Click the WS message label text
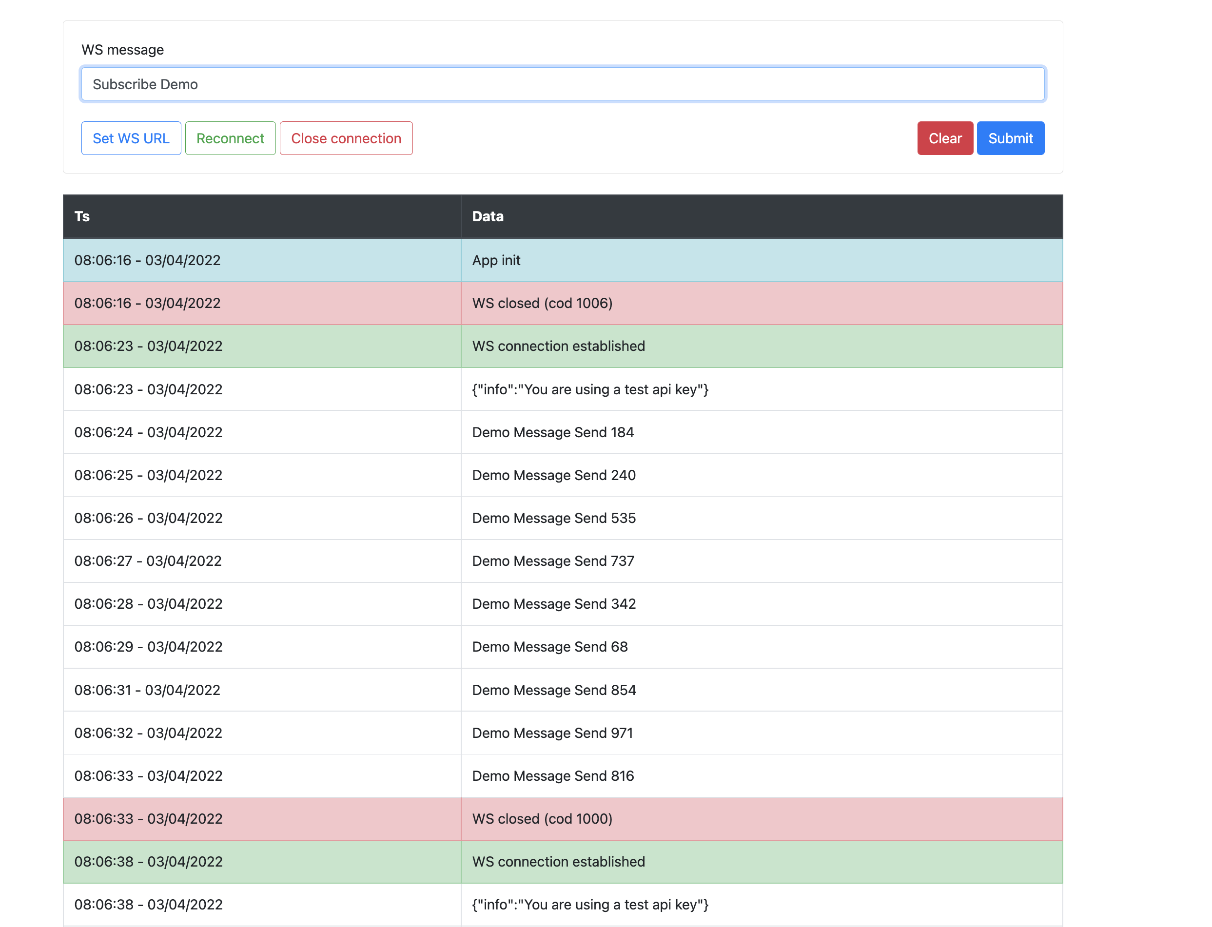This screenshot has width=1212, height=927. click(122, 50)
